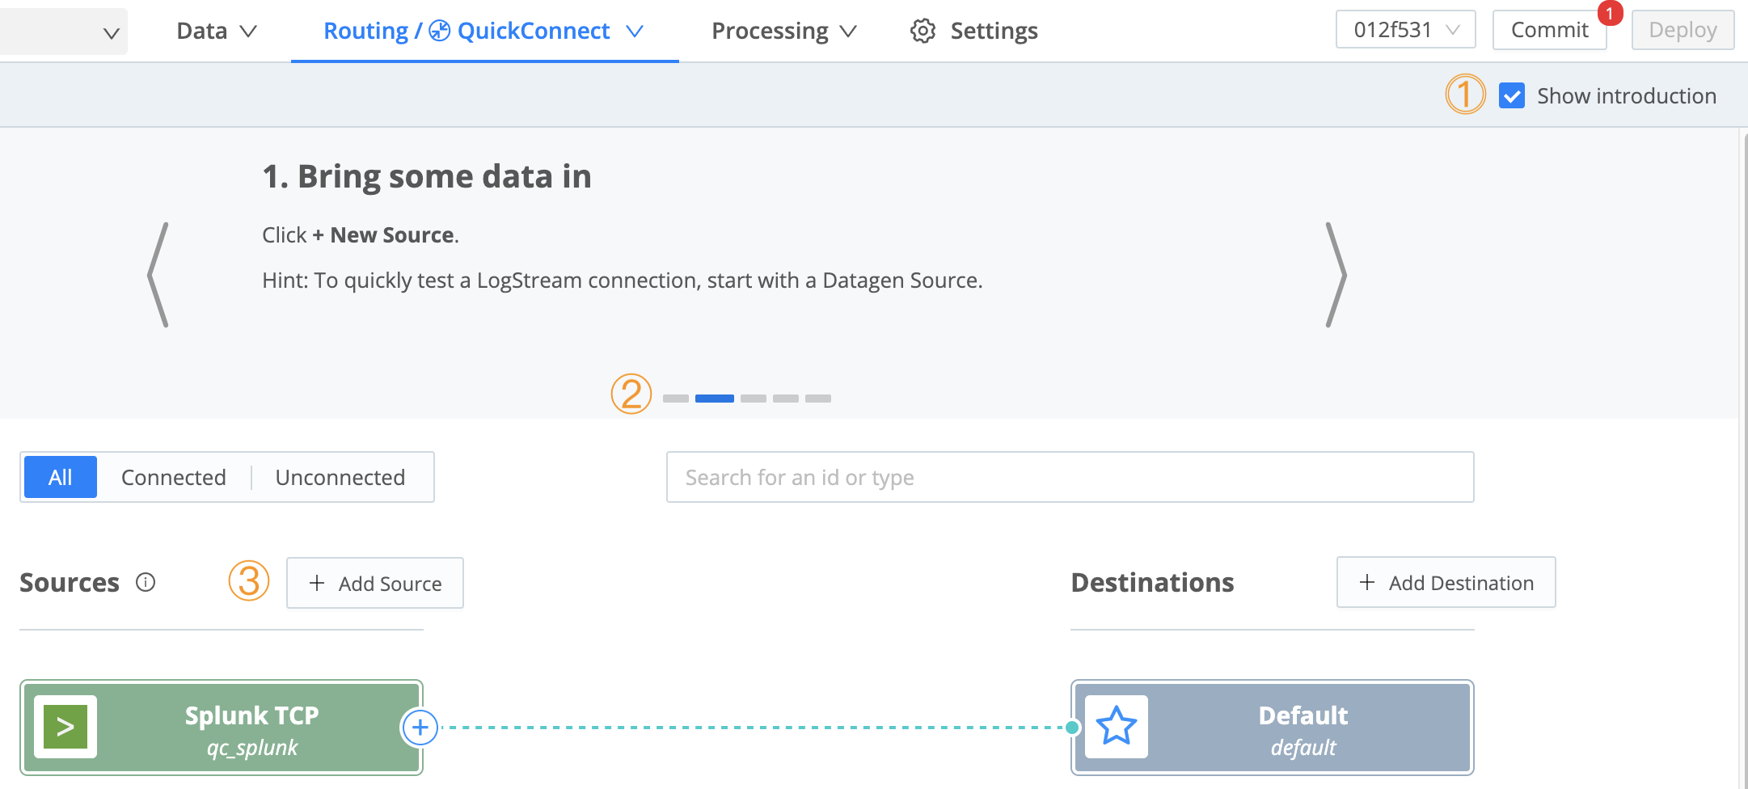Viewport: 1748px width, 789px height.
Task: Click the plus icon in Add Source
Action: pos(317,583)
